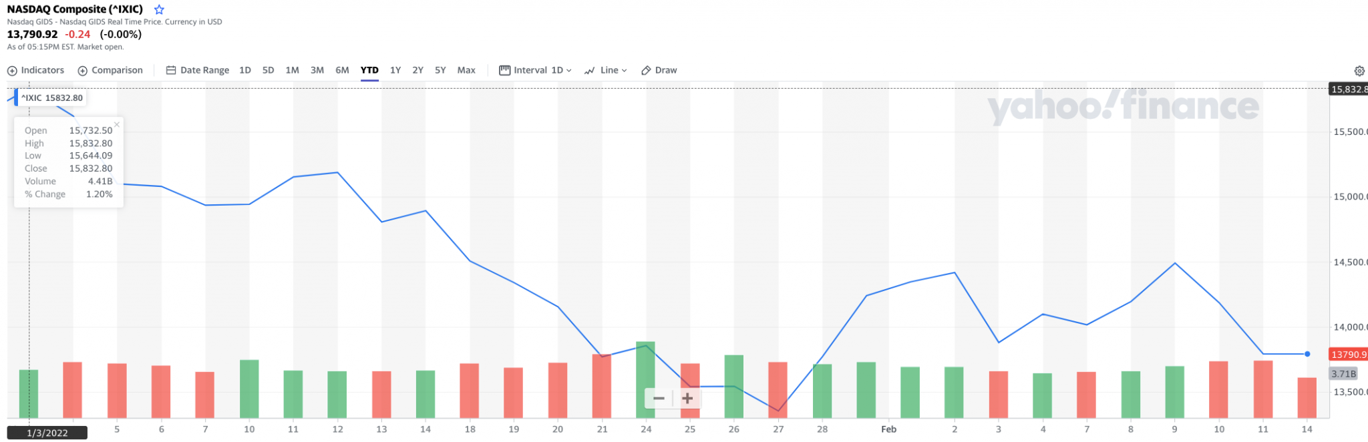1368x442 pixels.
Task: Click the 3.71B volume tag
Action: click(x=1343, y=374)
